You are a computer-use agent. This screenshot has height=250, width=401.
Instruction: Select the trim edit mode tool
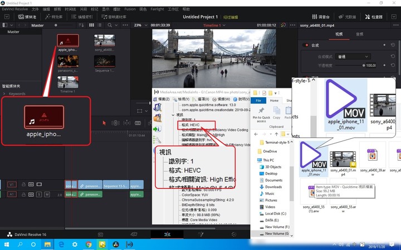tap(115, 123)
